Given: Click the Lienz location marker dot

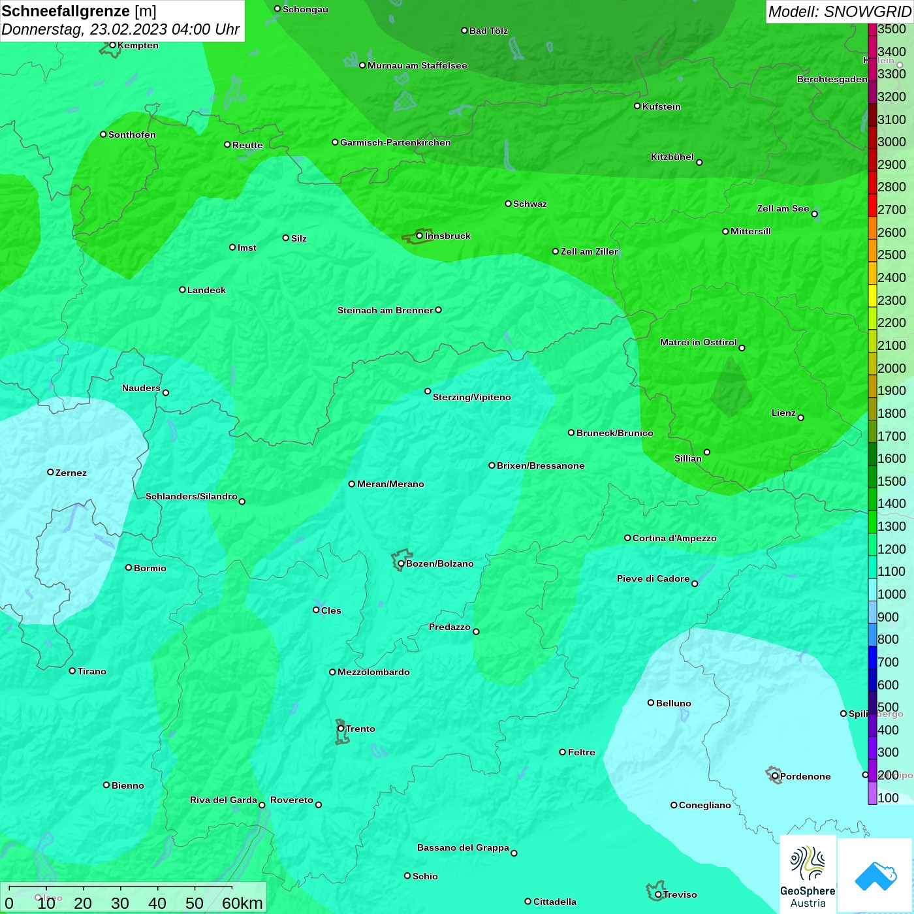Looking at the screenshot, I should pyautogui.click(x=801, y=418).
